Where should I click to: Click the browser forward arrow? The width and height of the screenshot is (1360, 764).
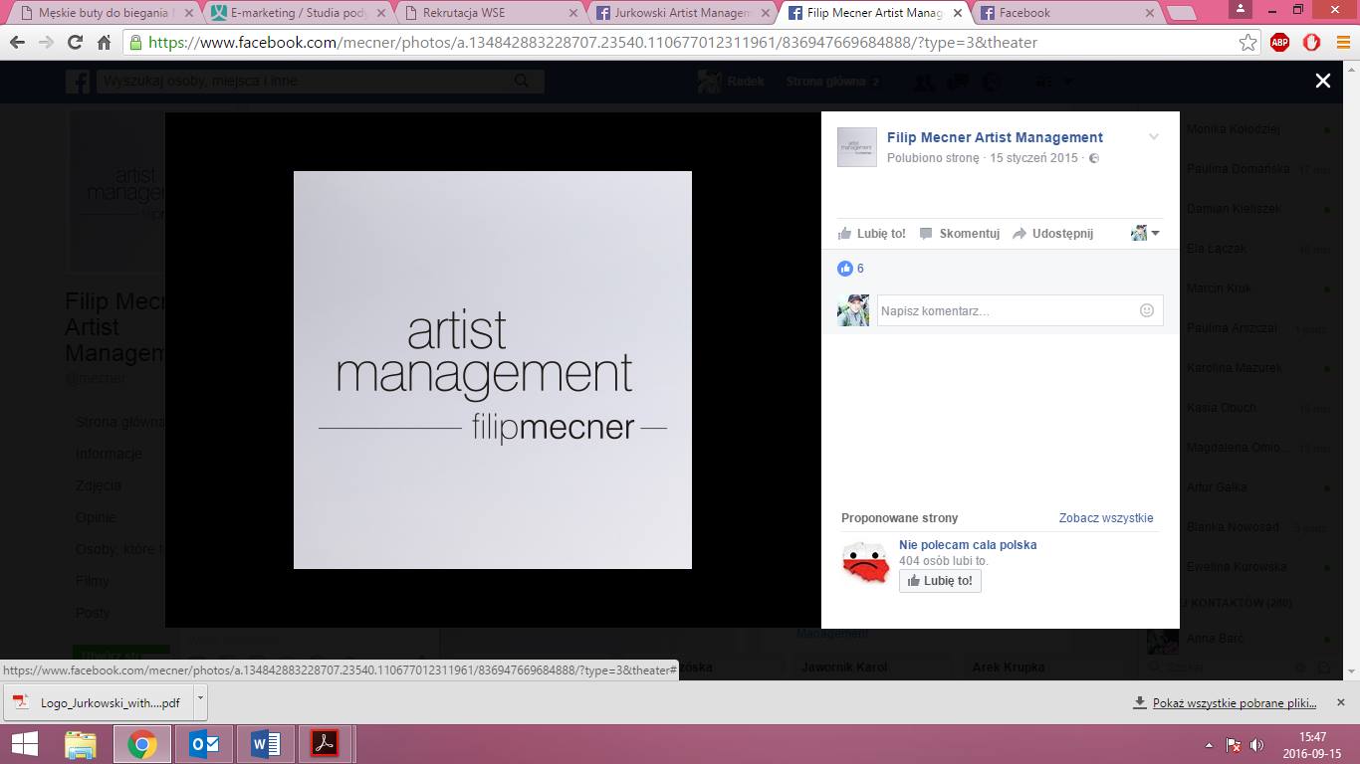point(46,43)
